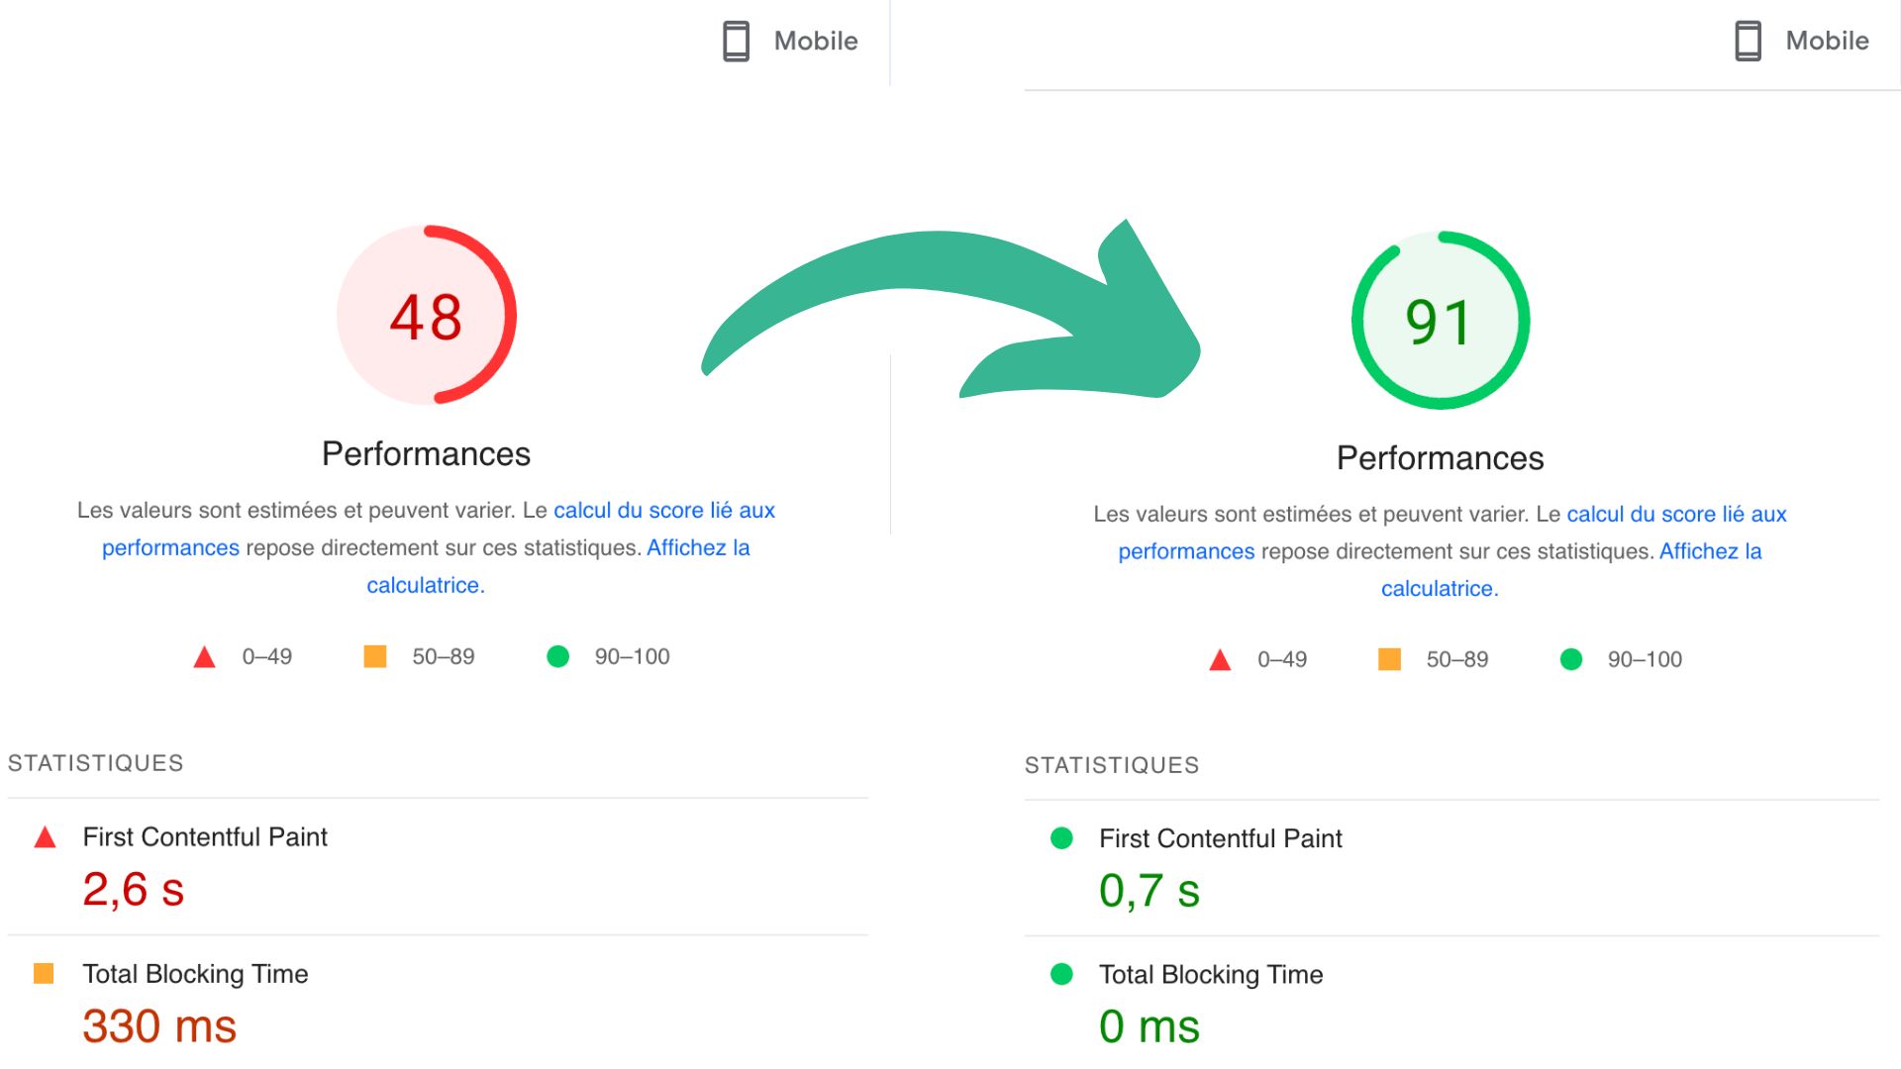Click orange square beside left Total Blocking Time

point(44,973)
